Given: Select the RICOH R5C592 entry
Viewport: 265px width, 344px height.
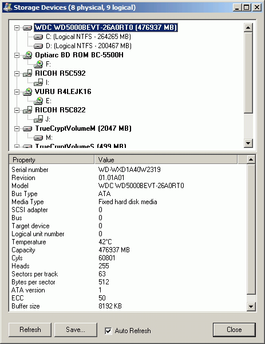Looking at the screenshot, I should (x=60, y=73).
